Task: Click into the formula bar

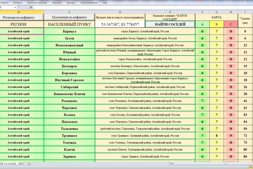Action: tap(143, 7)
